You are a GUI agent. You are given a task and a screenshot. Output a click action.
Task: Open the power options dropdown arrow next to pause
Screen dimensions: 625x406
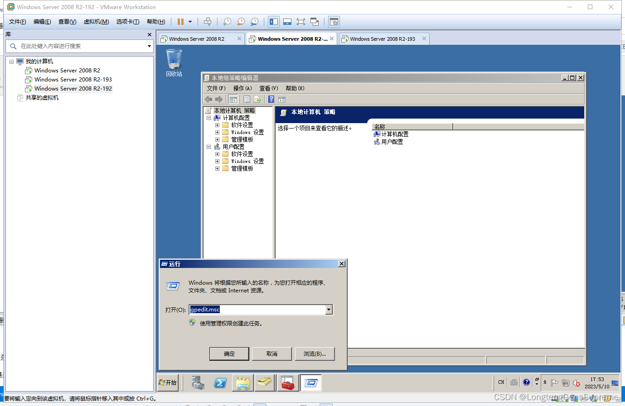(x=190, y=22)
